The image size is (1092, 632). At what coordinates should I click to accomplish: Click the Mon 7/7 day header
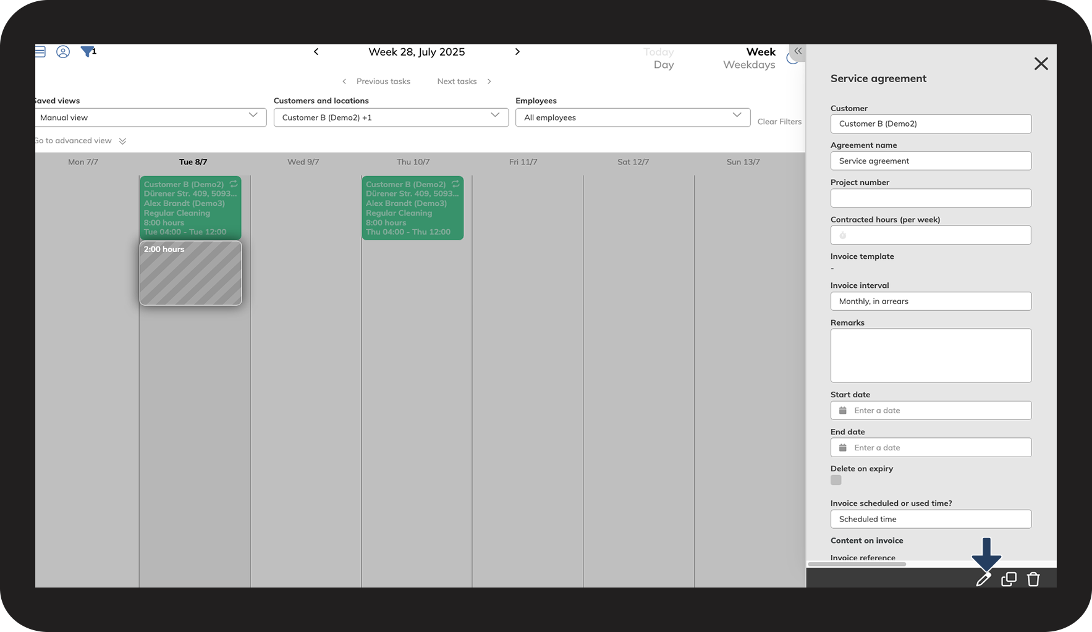tap(83, 162)
